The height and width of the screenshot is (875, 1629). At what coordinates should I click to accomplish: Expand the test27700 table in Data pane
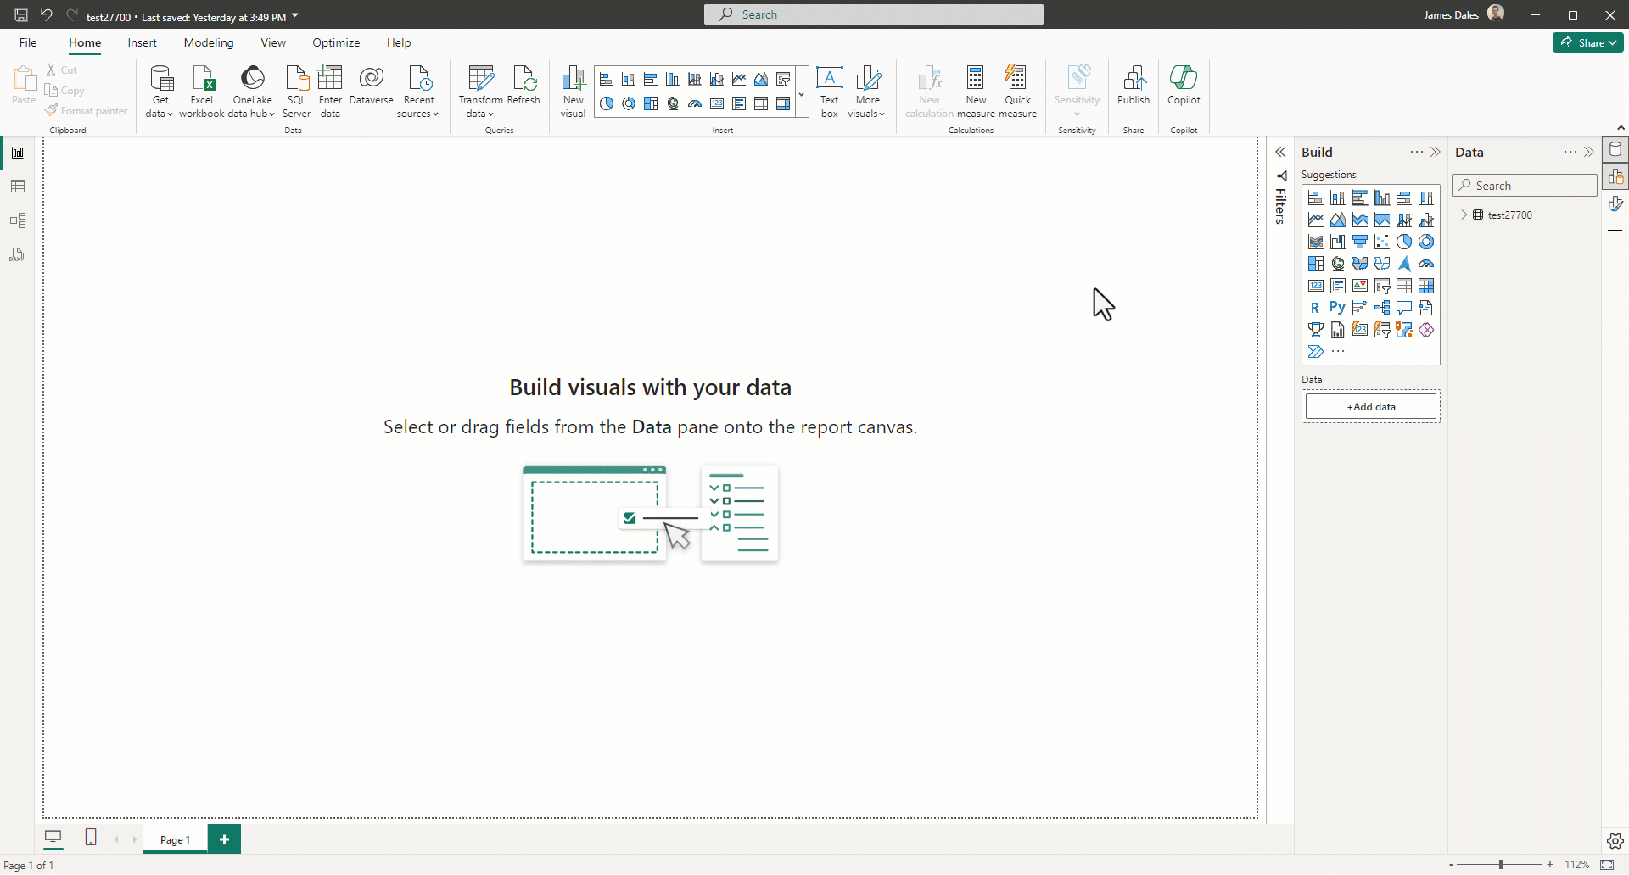pyautogui.click(x=1464, y=215)
